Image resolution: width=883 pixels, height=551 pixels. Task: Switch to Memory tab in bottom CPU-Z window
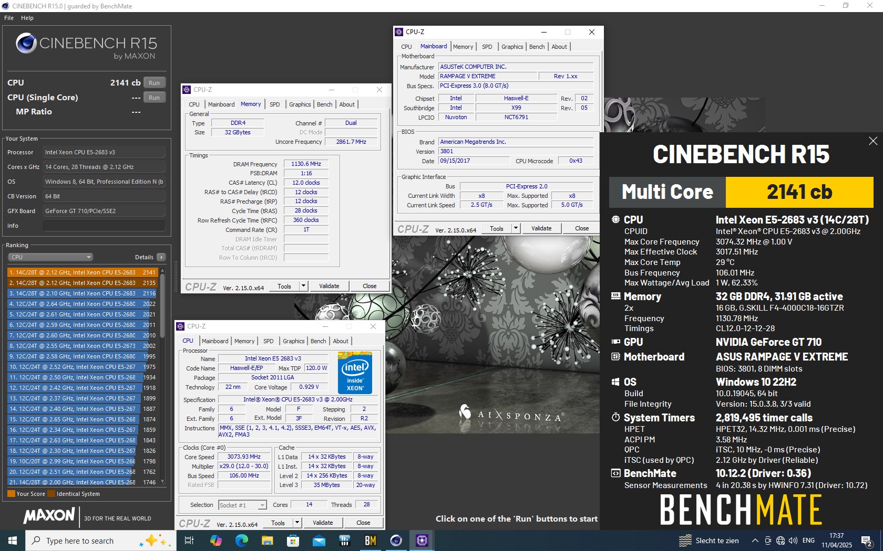point(244,341)
